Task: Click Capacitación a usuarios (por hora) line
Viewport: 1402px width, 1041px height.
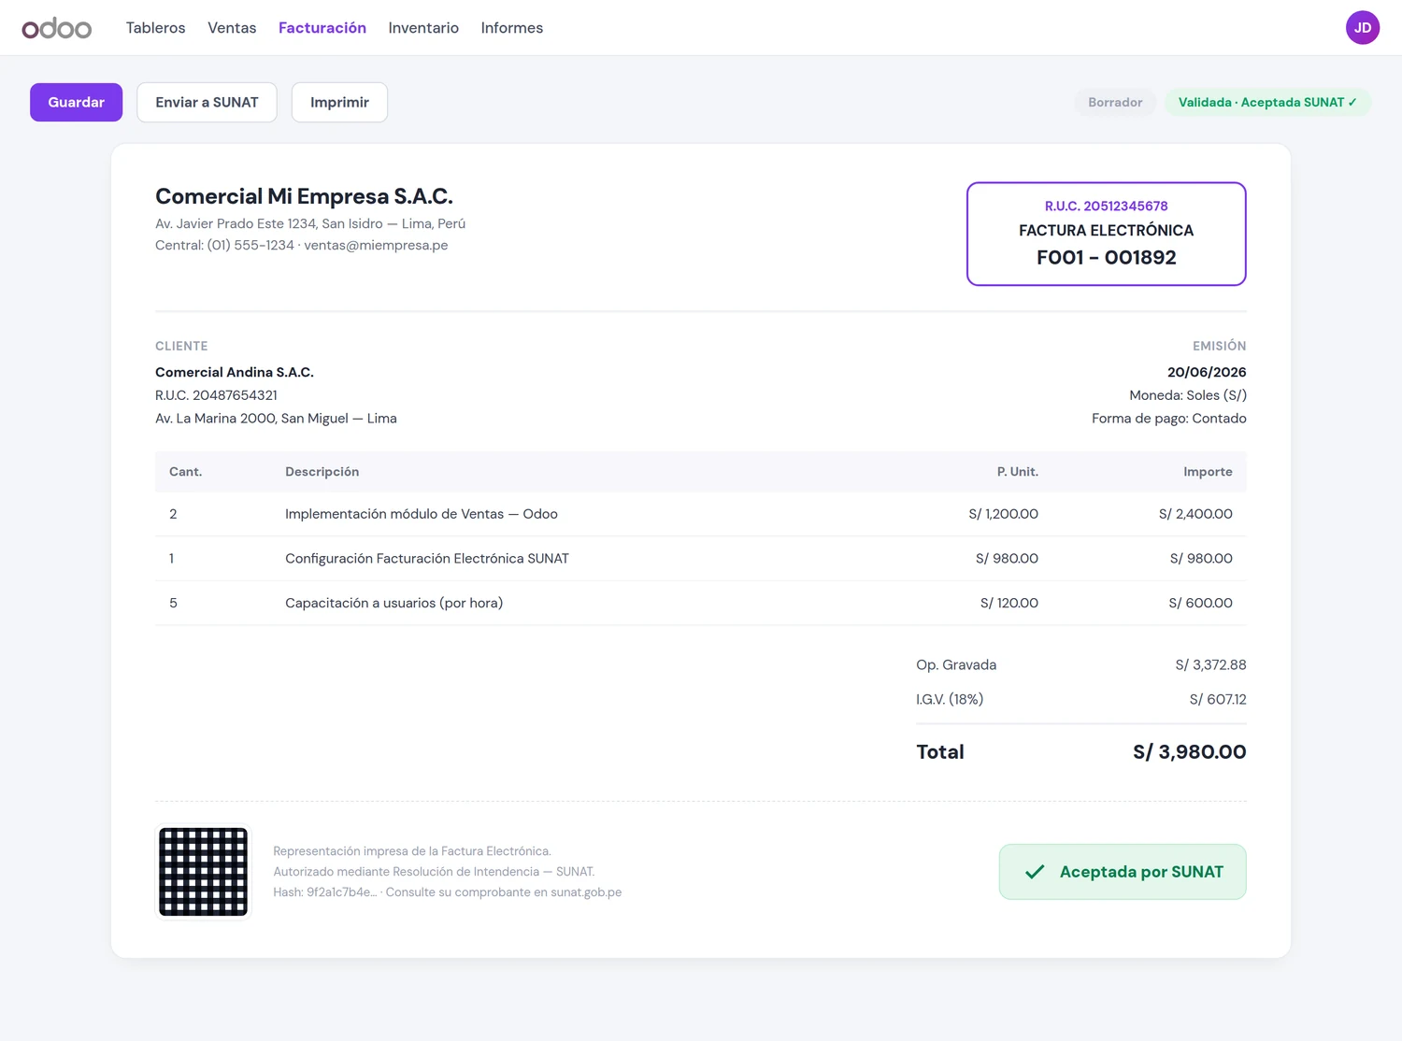Action: (x=393, y=603)
